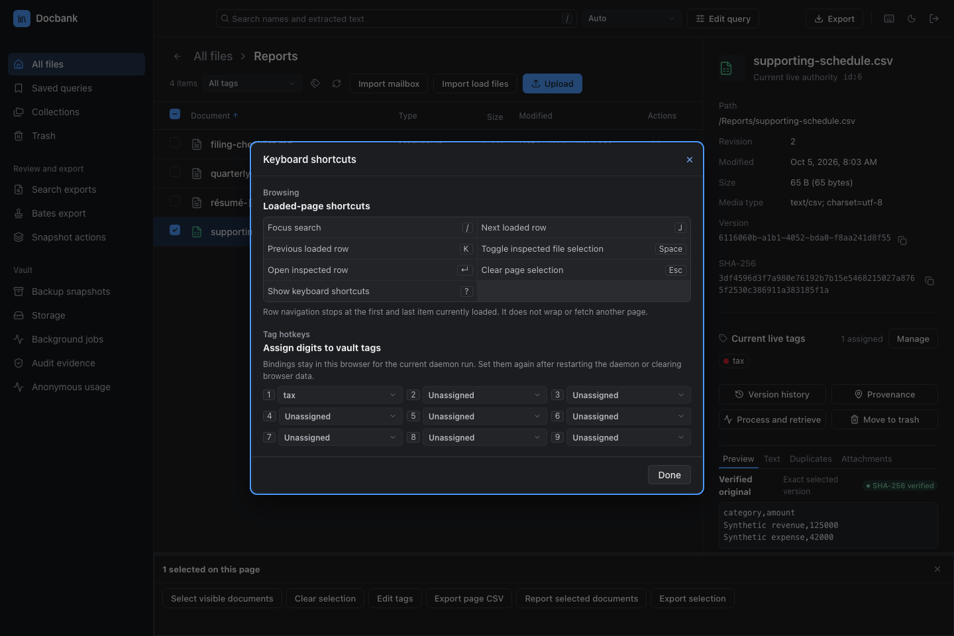Click the red tax tag chip

(734, 361)
